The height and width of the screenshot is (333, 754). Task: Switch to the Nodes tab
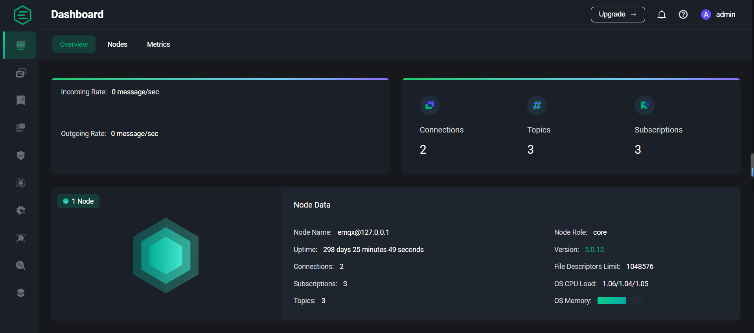(118, 44)
